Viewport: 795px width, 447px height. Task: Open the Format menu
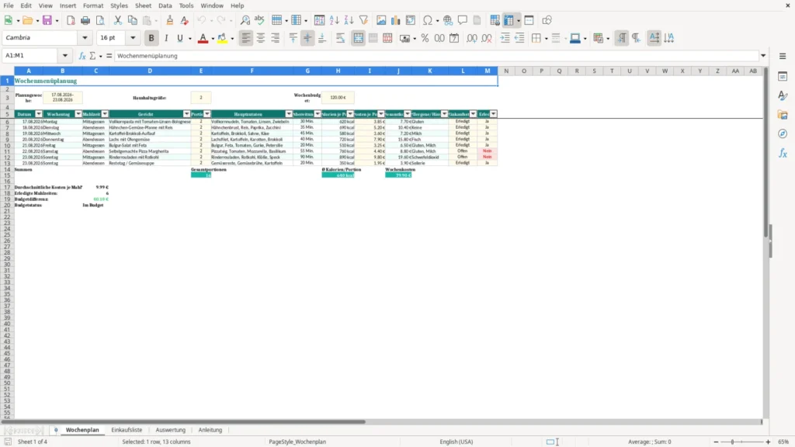tap(93, 5)
